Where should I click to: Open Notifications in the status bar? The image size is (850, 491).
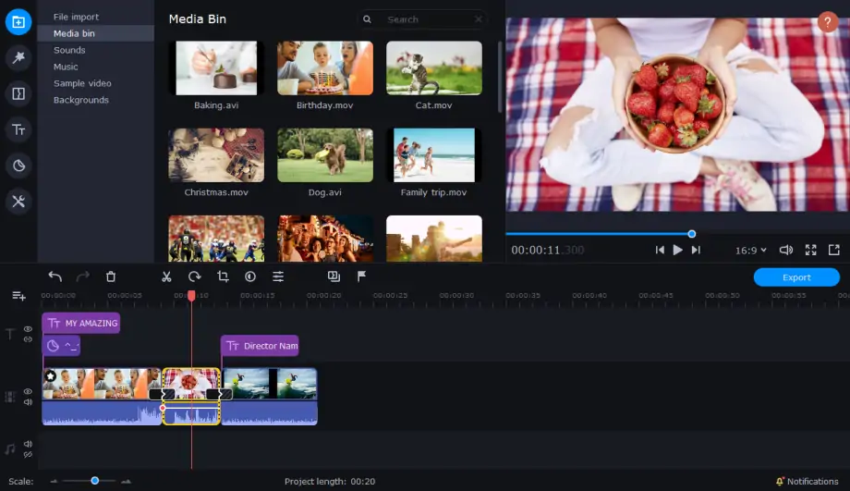807,481
